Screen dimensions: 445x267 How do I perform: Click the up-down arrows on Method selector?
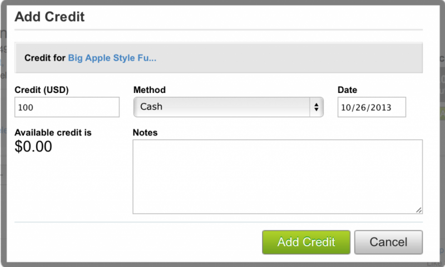point(317,107)
